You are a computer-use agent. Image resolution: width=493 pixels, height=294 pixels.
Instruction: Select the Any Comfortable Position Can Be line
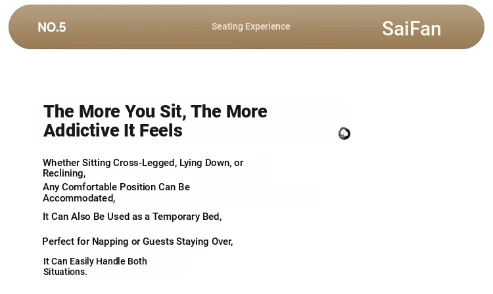[x=116, y=187]
